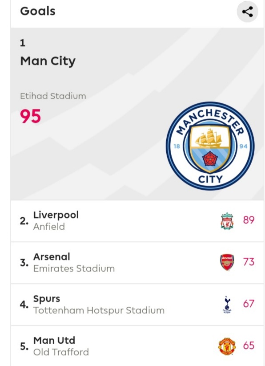
Task: Open the Arsenal team entry
Action: 137,263
